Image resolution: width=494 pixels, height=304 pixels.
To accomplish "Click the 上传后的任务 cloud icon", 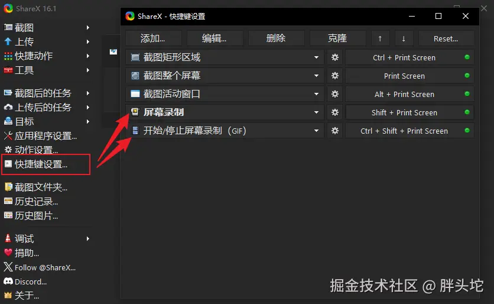I will (8, 107).
